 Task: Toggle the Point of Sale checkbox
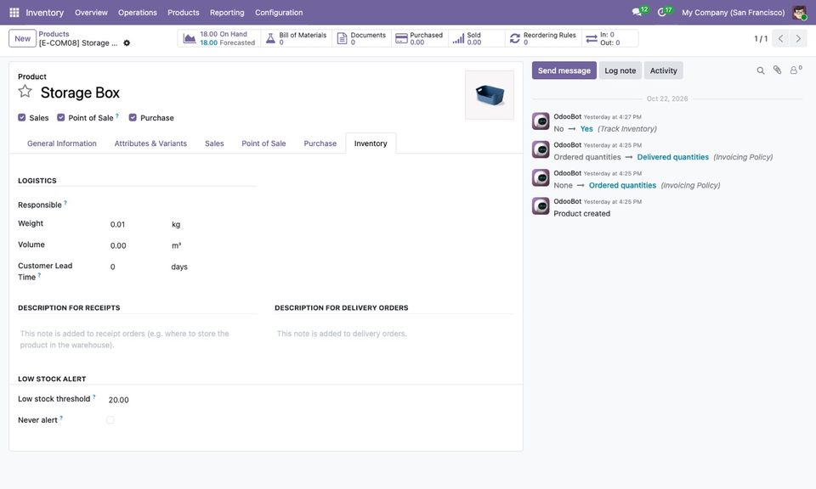click(x=61, y=117)
